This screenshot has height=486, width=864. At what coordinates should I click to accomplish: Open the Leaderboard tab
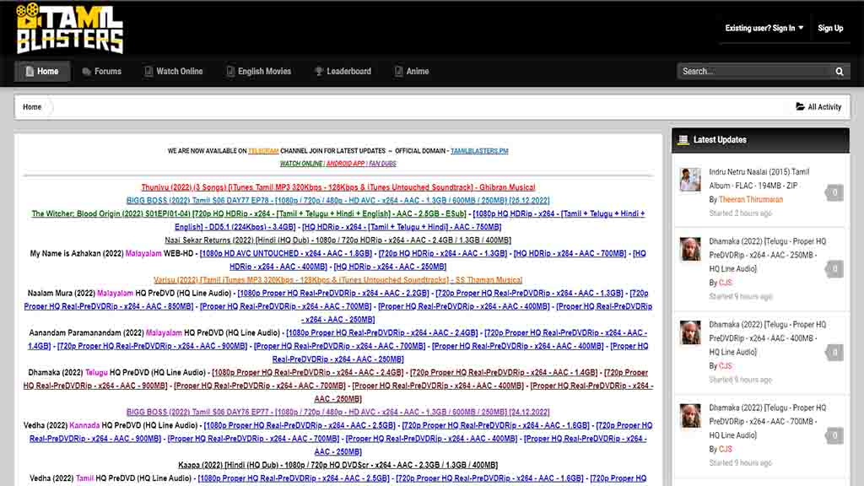343,72
